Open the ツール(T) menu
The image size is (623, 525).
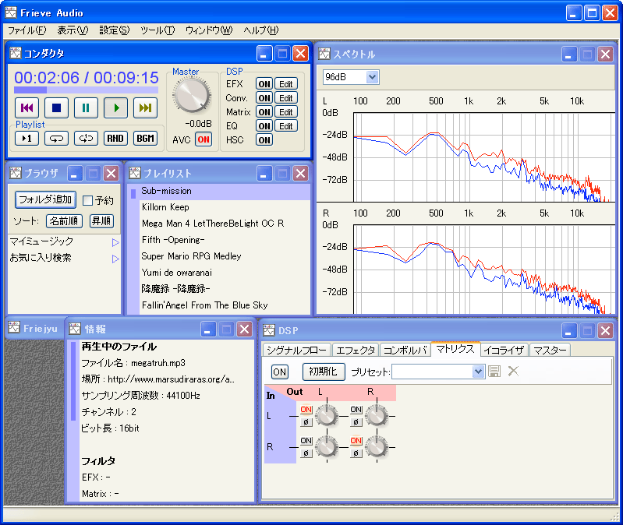(x=158, y=30)
